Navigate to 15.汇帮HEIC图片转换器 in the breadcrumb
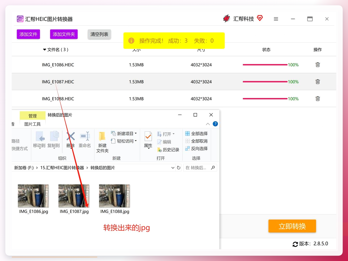Image resolution: width=348 pixels, height=261 pixels. 62,168
